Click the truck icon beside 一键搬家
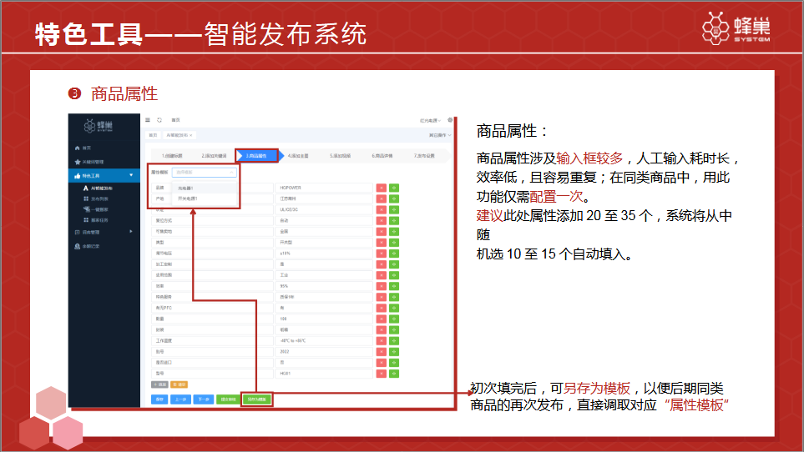804x452 pixels. coord(86,209)
